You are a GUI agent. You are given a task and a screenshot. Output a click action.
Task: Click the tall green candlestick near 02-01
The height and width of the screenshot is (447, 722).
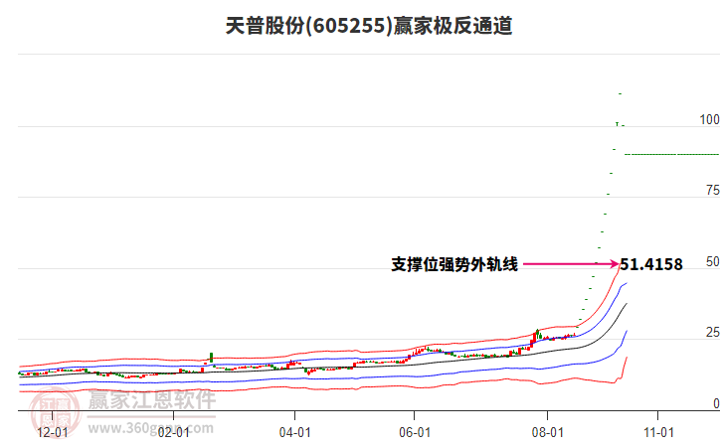(212, 358)
